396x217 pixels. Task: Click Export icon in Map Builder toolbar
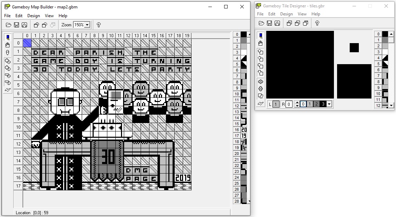(x=24, y=25)
